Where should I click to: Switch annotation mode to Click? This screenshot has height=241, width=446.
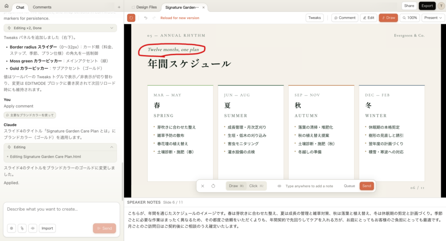click(x=256, y=186)
